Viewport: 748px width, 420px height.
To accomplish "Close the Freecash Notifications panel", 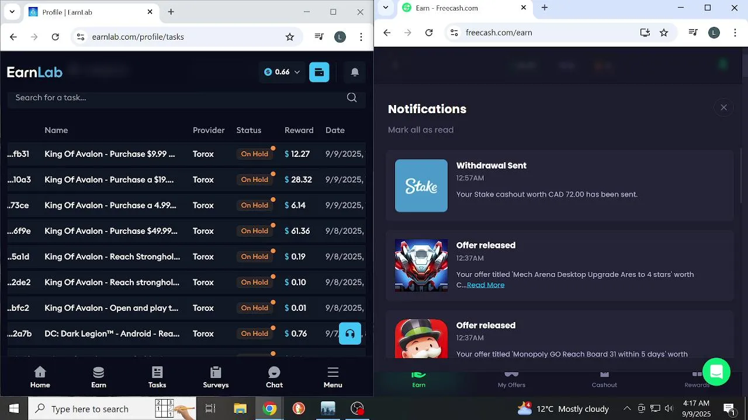I will coord(724,107).
